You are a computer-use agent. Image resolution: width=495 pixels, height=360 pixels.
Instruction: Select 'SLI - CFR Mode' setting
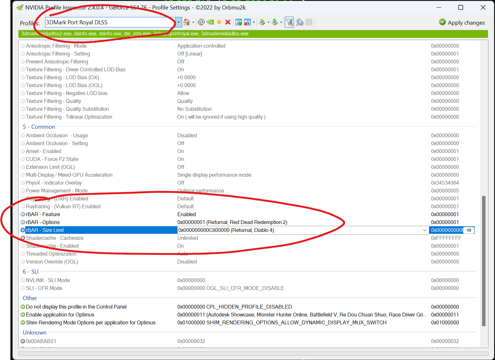tap(44, 288)
